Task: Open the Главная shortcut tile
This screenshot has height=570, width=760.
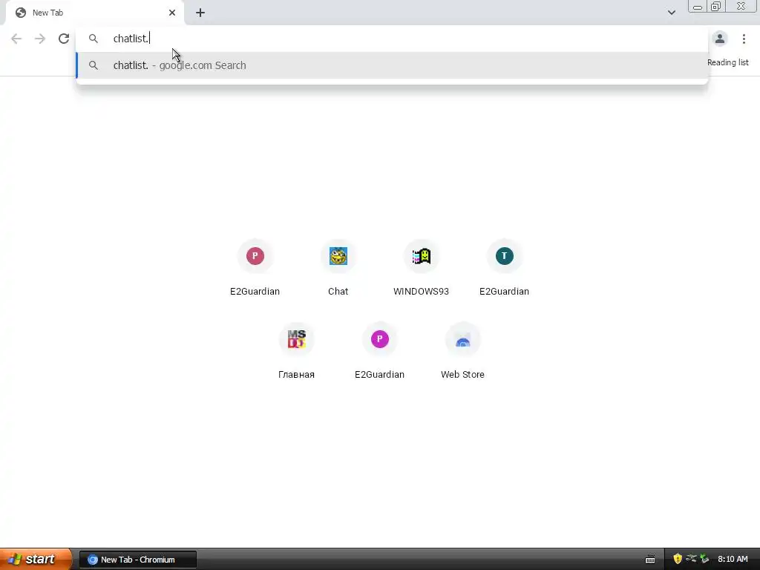Action: (x=297, y=351)
